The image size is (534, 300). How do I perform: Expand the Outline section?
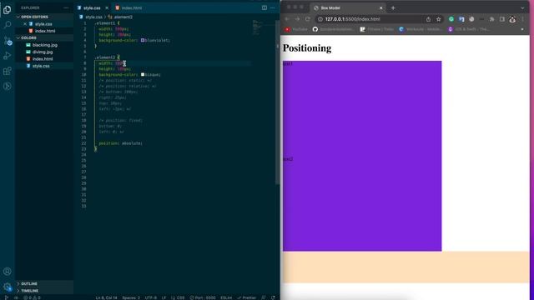coord(44,283)
